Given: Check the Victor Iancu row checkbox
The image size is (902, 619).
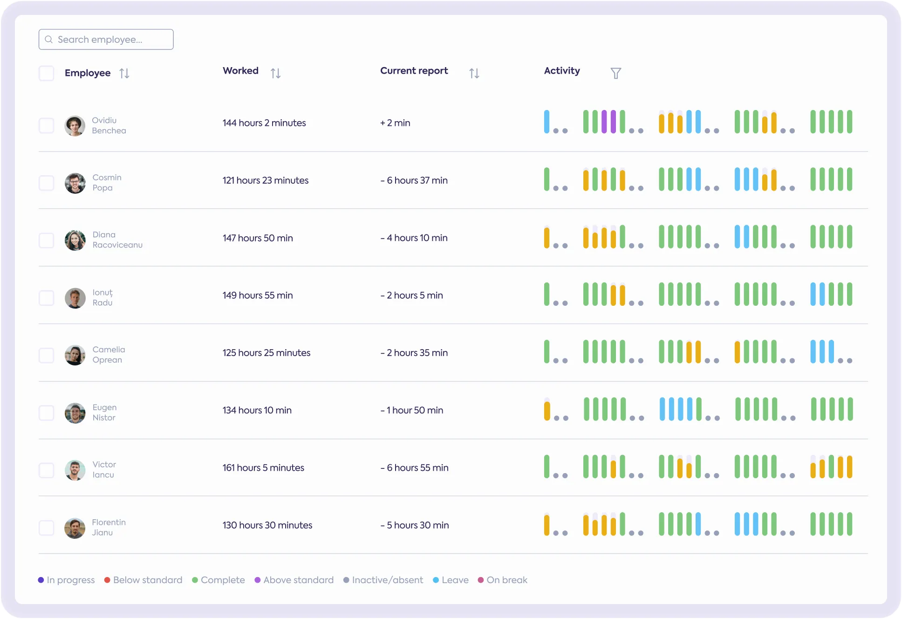Looking at the screenshot, I should point(46,470).
